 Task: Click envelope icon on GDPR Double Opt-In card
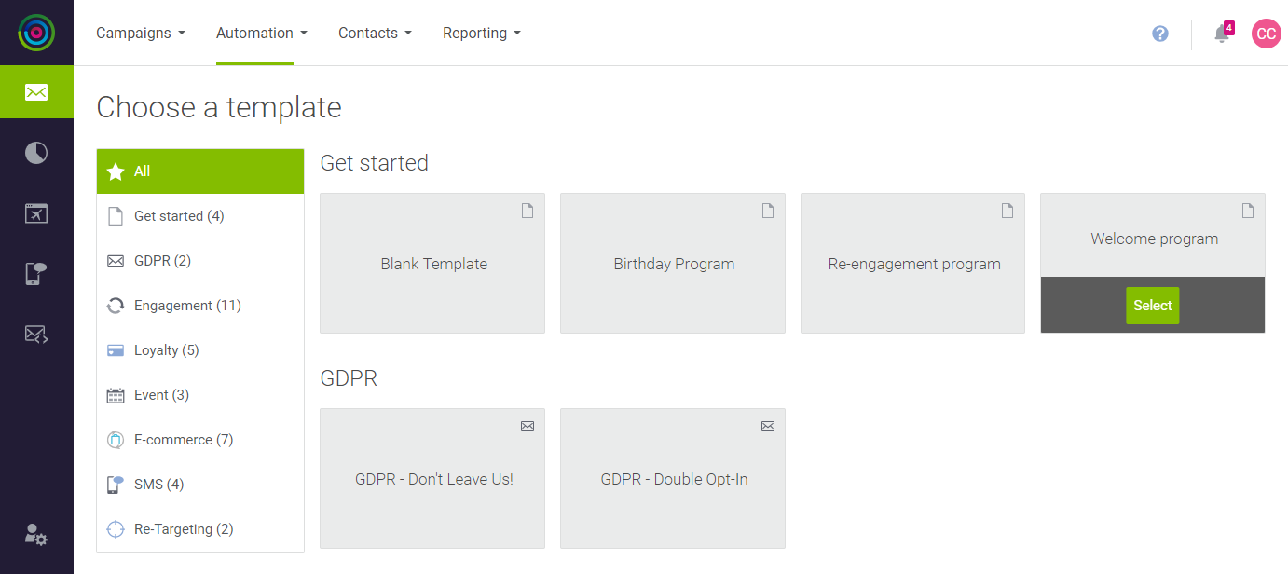768,426
